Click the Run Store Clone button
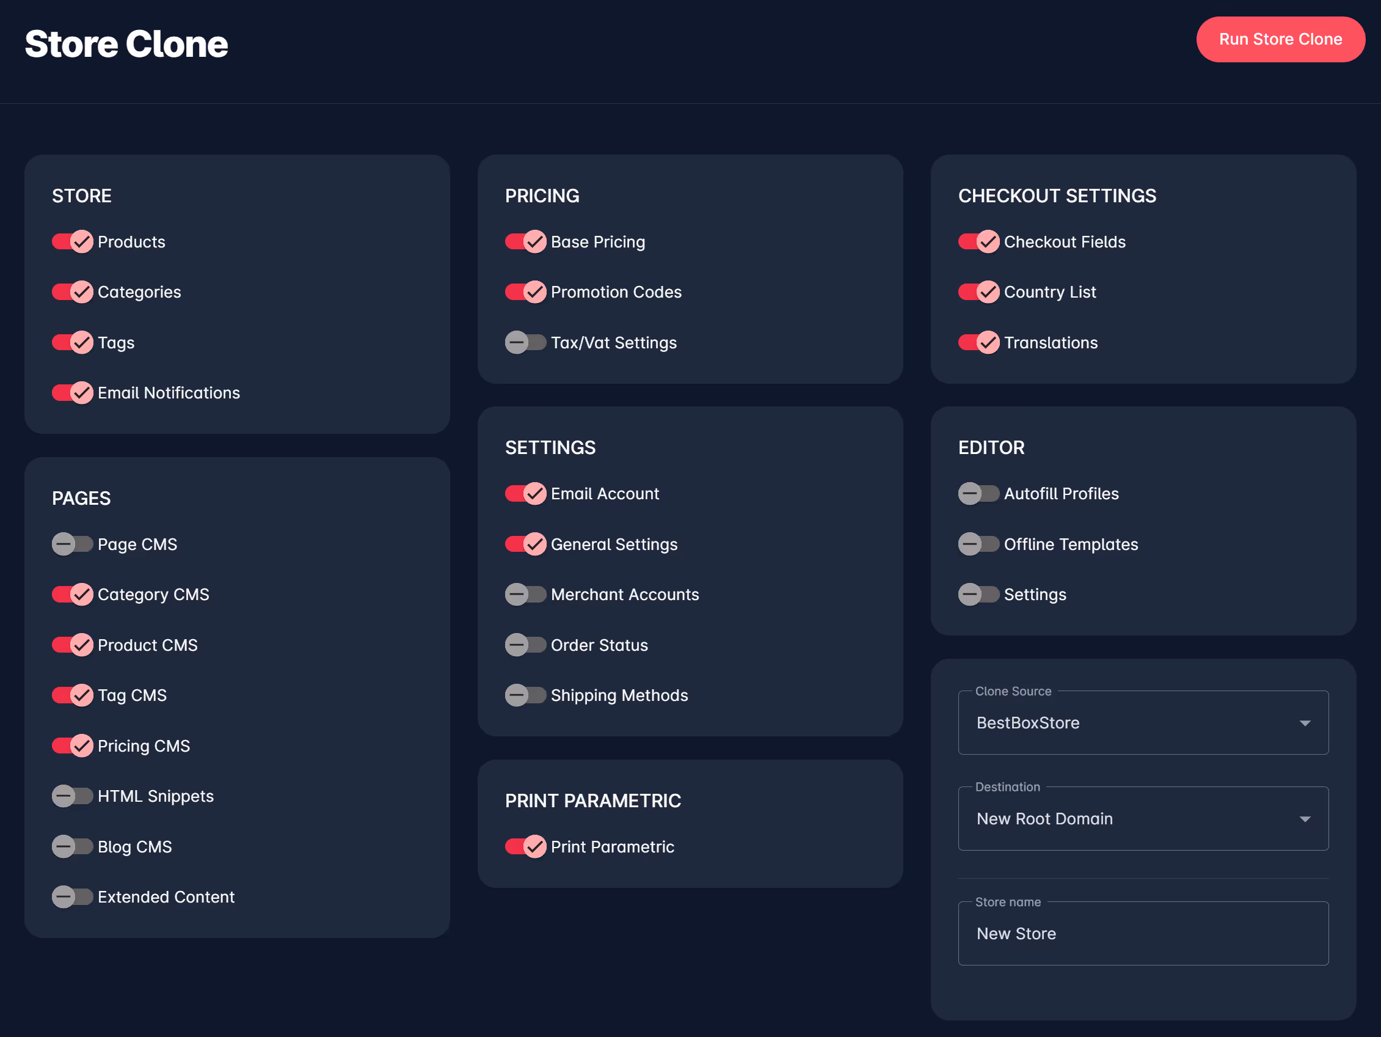Screen dimensions: 1381x1037 click(1280, 39)
